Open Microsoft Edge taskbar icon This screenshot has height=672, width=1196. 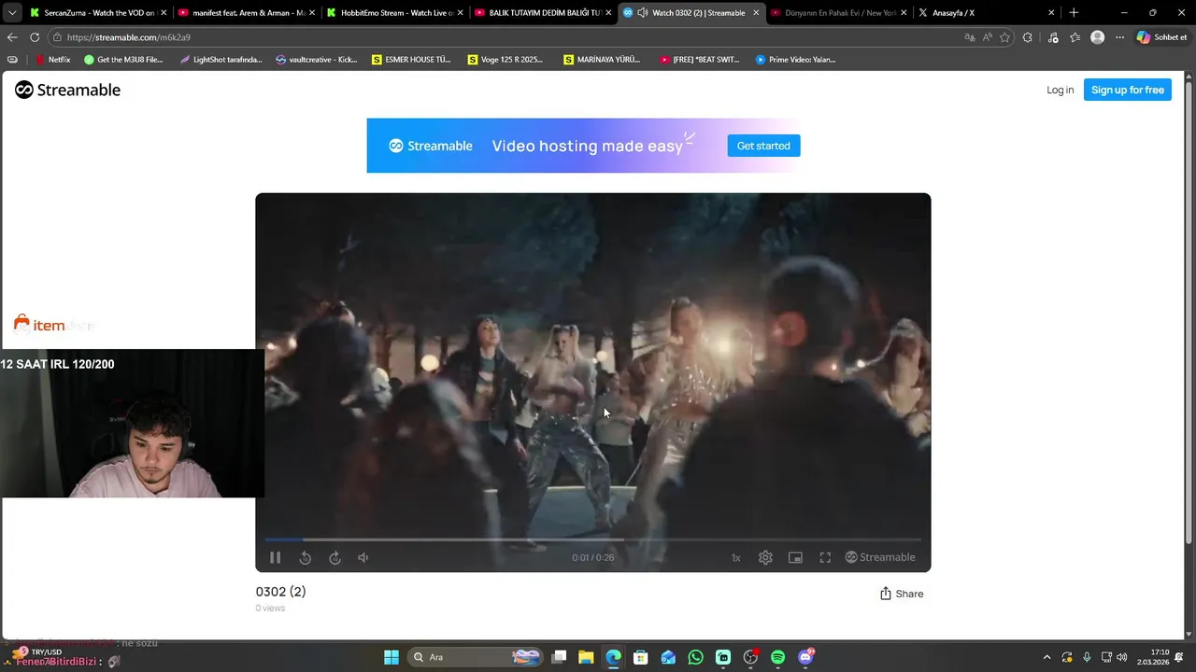pyautogui.click(x=613, y=657)
